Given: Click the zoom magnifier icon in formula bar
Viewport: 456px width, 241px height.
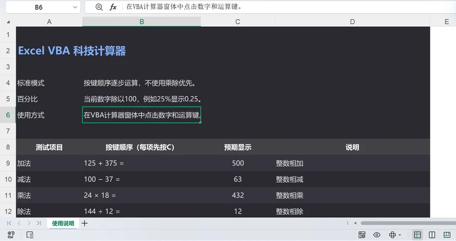Looking at the screenshot, I should pos(99,7).
